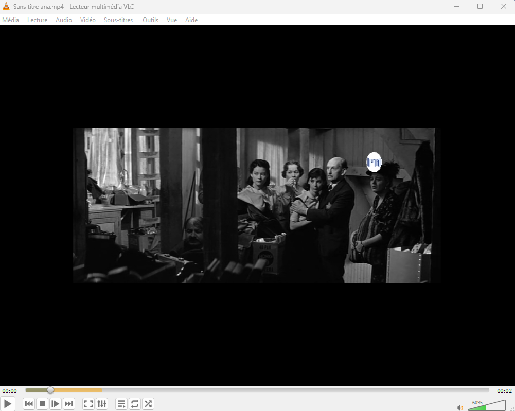Start playback with the Play button
515x411 pixels.
[x=8, y=404]
